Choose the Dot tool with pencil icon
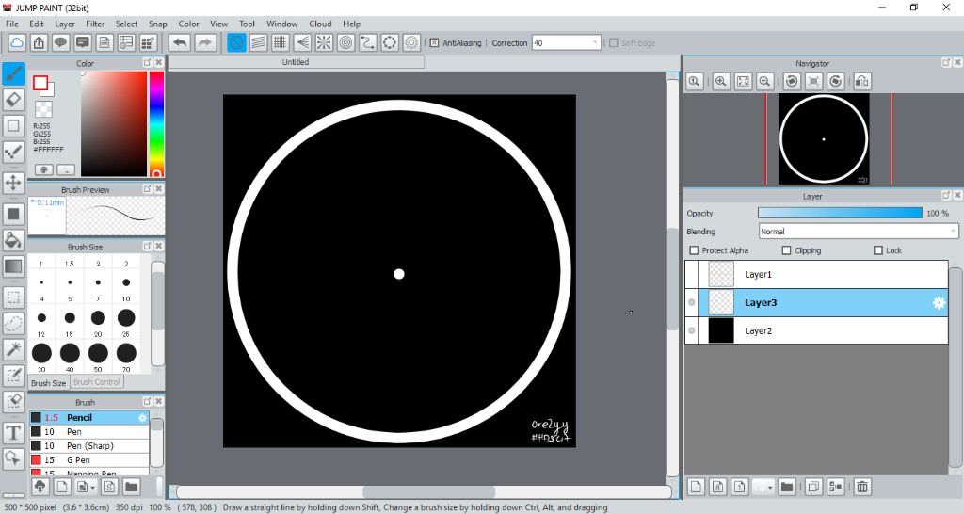The height and width of the screenshot is (514, 964). tap(13, 152)
